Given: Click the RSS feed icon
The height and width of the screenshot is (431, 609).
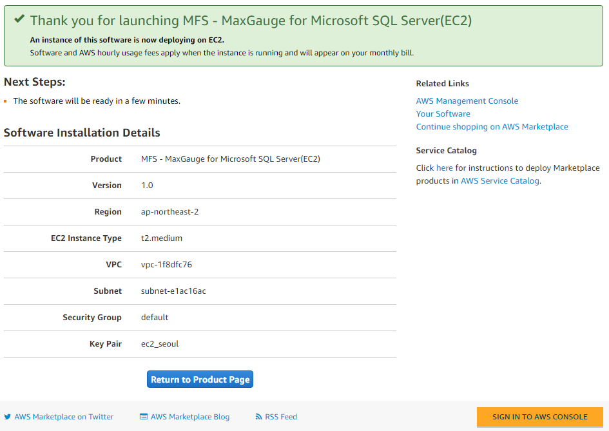Looking at the screenshot, I should 258,417.
